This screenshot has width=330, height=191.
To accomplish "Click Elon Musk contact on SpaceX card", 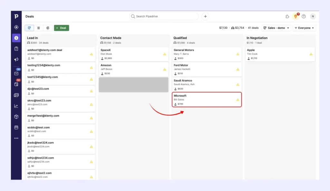I will click(106, 54).
